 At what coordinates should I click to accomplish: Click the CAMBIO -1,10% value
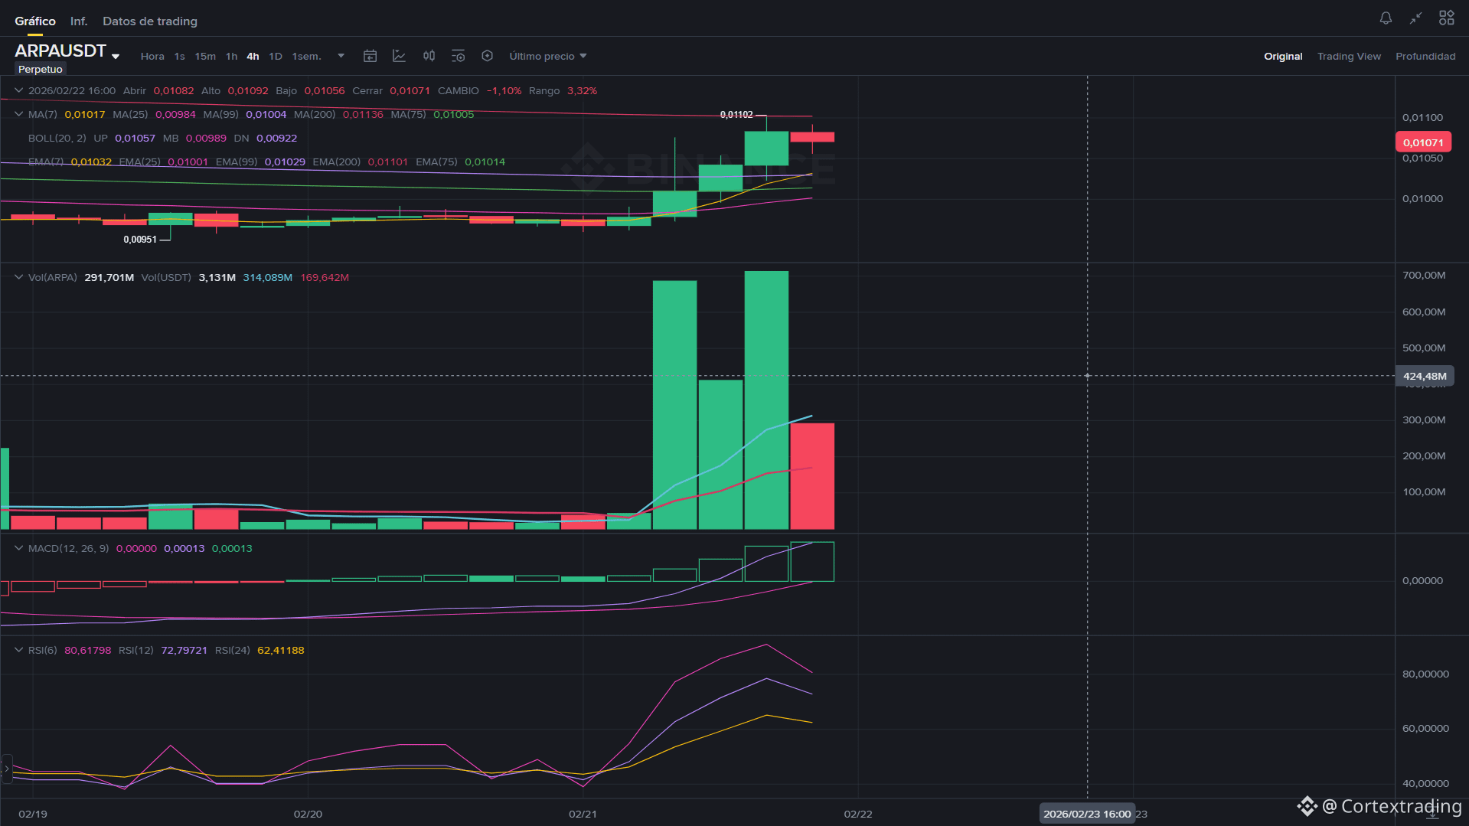point(504,90)
